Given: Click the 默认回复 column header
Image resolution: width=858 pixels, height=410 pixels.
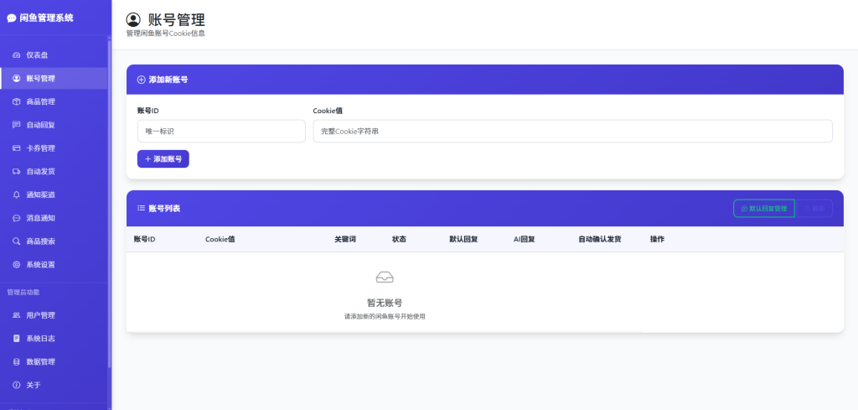Looking at the screenshot, I should [463, 239].
